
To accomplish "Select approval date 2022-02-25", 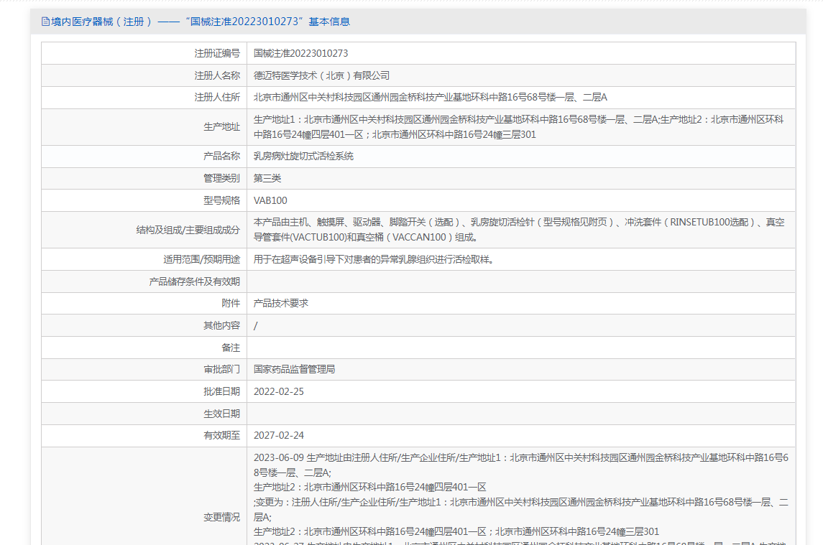I will [x=279, y=392].
